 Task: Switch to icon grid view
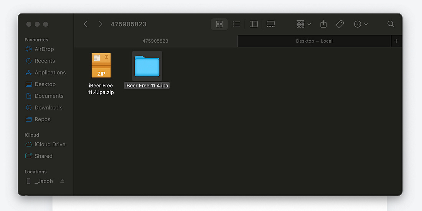tap(219, 24)
